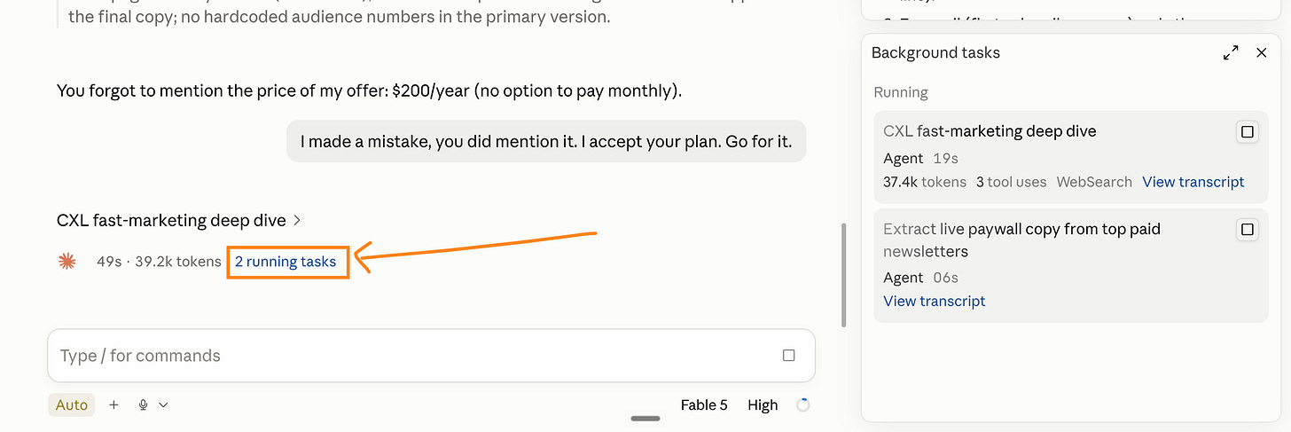This screenshot has width=1291, height=432.
Task: Open the 2 running tasks link
Action: click(286, 262)
